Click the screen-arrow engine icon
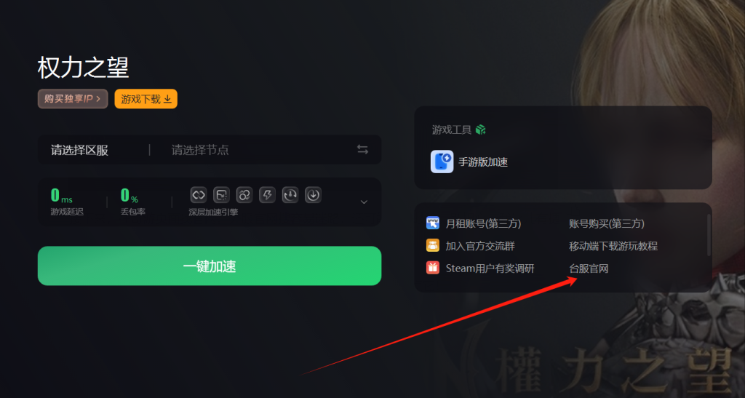The image size is (745, 398). [221, 195]
